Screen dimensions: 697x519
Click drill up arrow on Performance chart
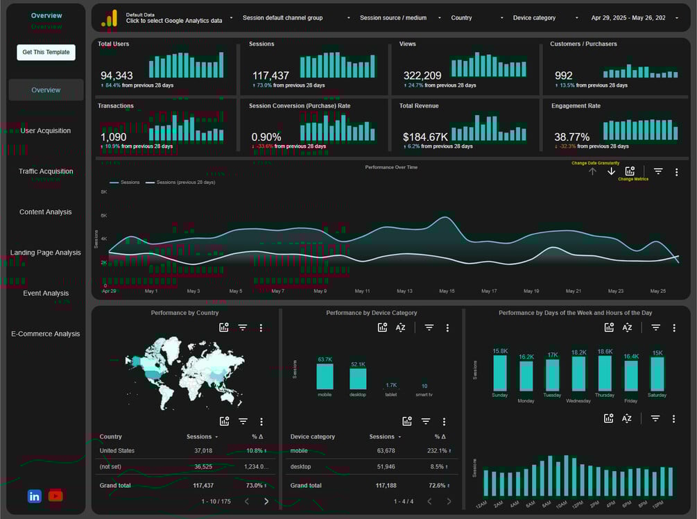tap(592, 171)
